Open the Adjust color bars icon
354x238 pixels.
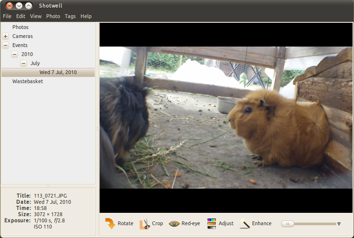(x=212, y=224)
